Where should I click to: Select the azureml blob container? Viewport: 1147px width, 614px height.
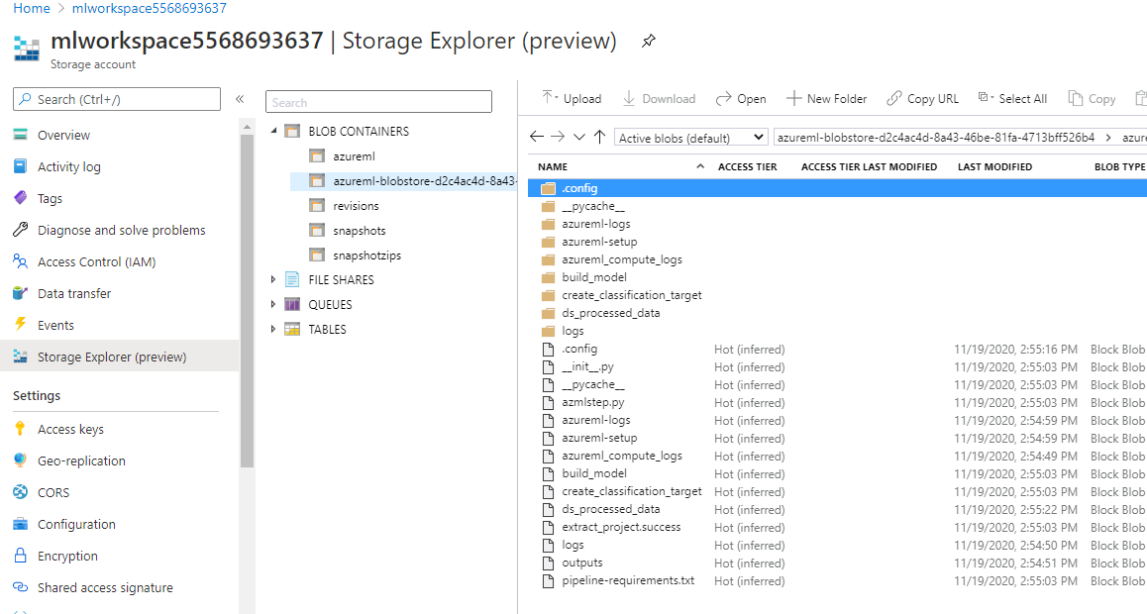point(354,156)
